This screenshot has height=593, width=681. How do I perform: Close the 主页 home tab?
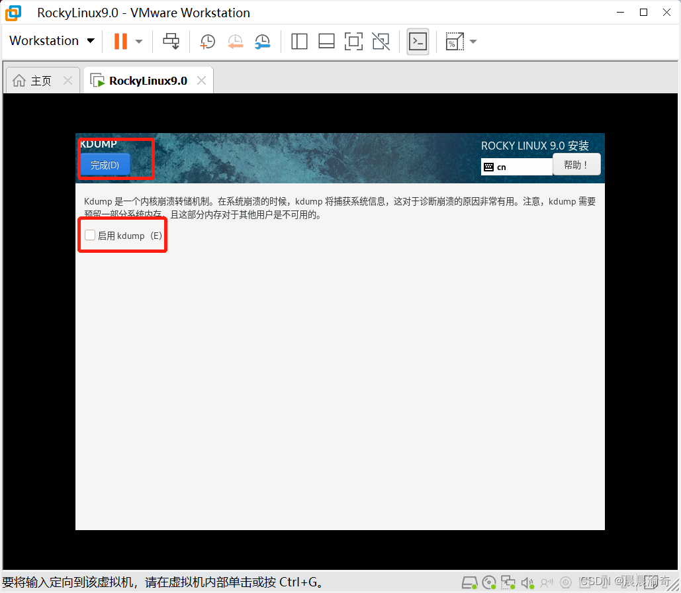(68, 80)
